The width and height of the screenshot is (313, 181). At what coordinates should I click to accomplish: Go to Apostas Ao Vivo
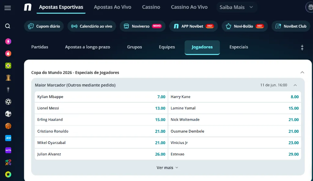tap(112, 7)
